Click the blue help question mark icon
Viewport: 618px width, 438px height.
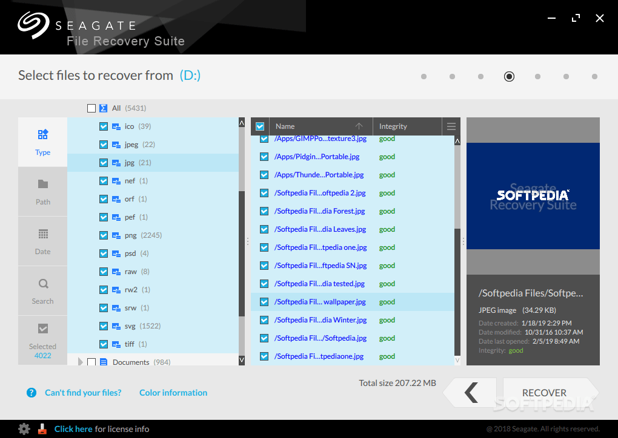pos(31,393)
